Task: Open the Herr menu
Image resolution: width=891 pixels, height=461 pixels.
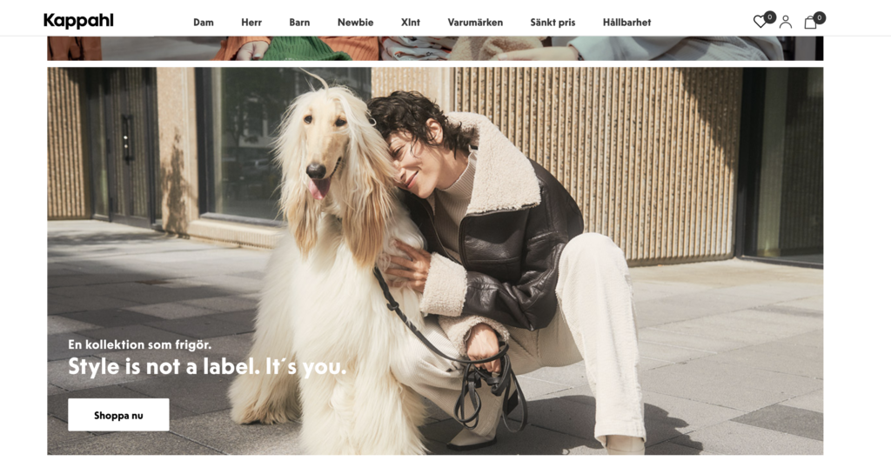Action: point(251,23)
